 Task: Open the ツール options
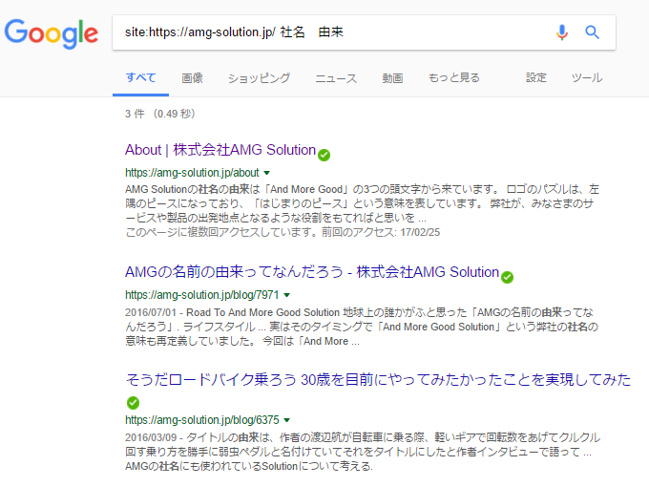587,78
